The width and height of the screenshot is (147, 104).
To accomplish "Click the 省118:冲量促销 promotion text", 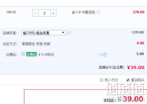I will [x=83, y=12].
